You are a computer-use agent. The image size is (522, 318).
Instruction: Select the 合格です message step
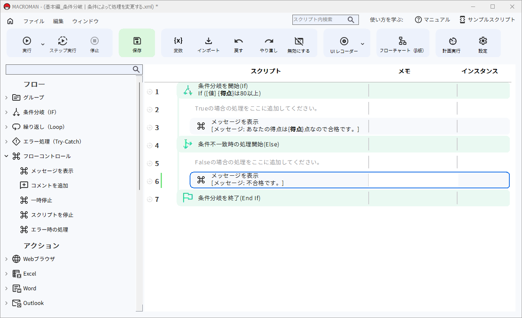(350, 126)
